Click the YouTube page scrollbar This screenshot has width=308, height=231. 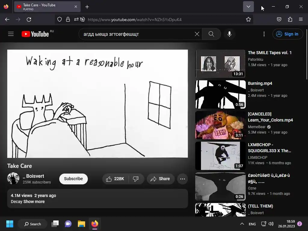[306, 54]
